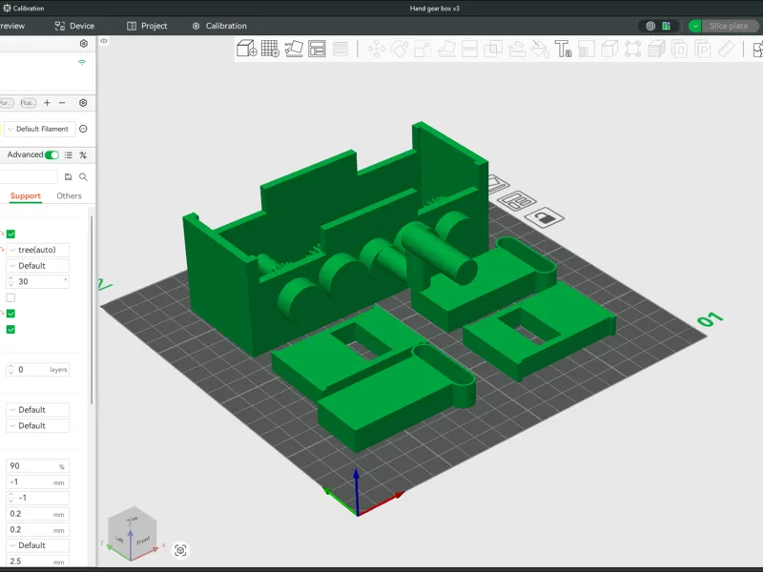This screenshot has width=763, height=572.
Task: Select the Mesh boolean tool icon
Action: tap(493, 50)
